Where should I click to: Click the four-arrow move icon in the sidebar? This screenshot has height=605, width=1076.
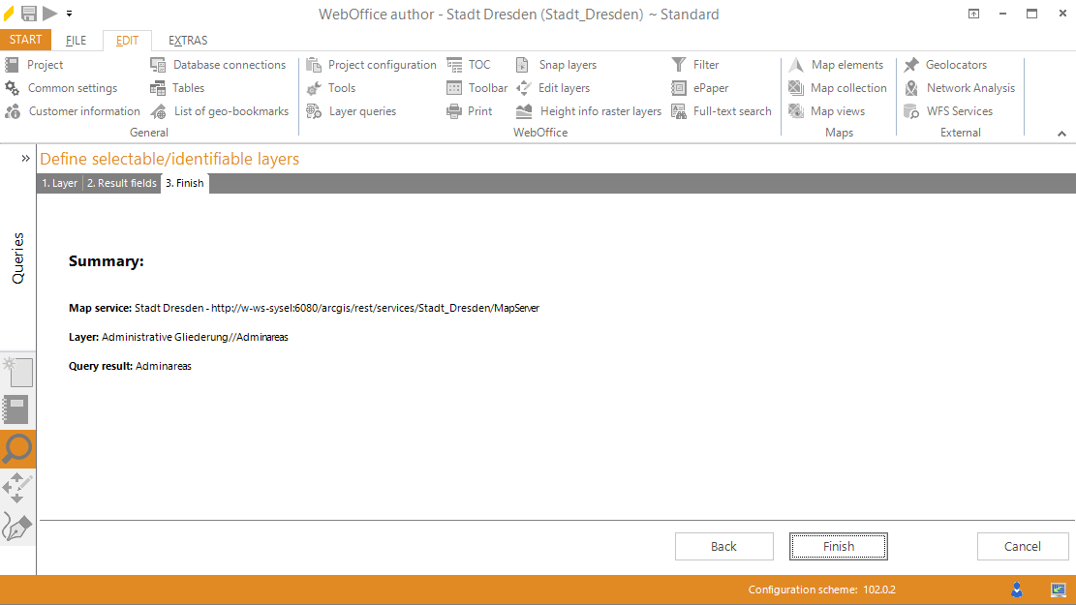tap(17, 487)
